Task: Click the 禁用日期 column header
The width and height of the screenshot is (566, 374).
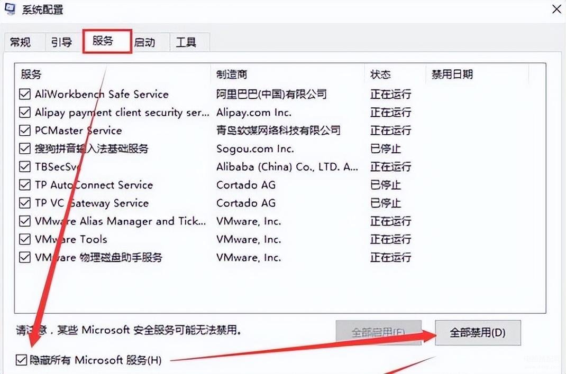Action: coord(452,74)
